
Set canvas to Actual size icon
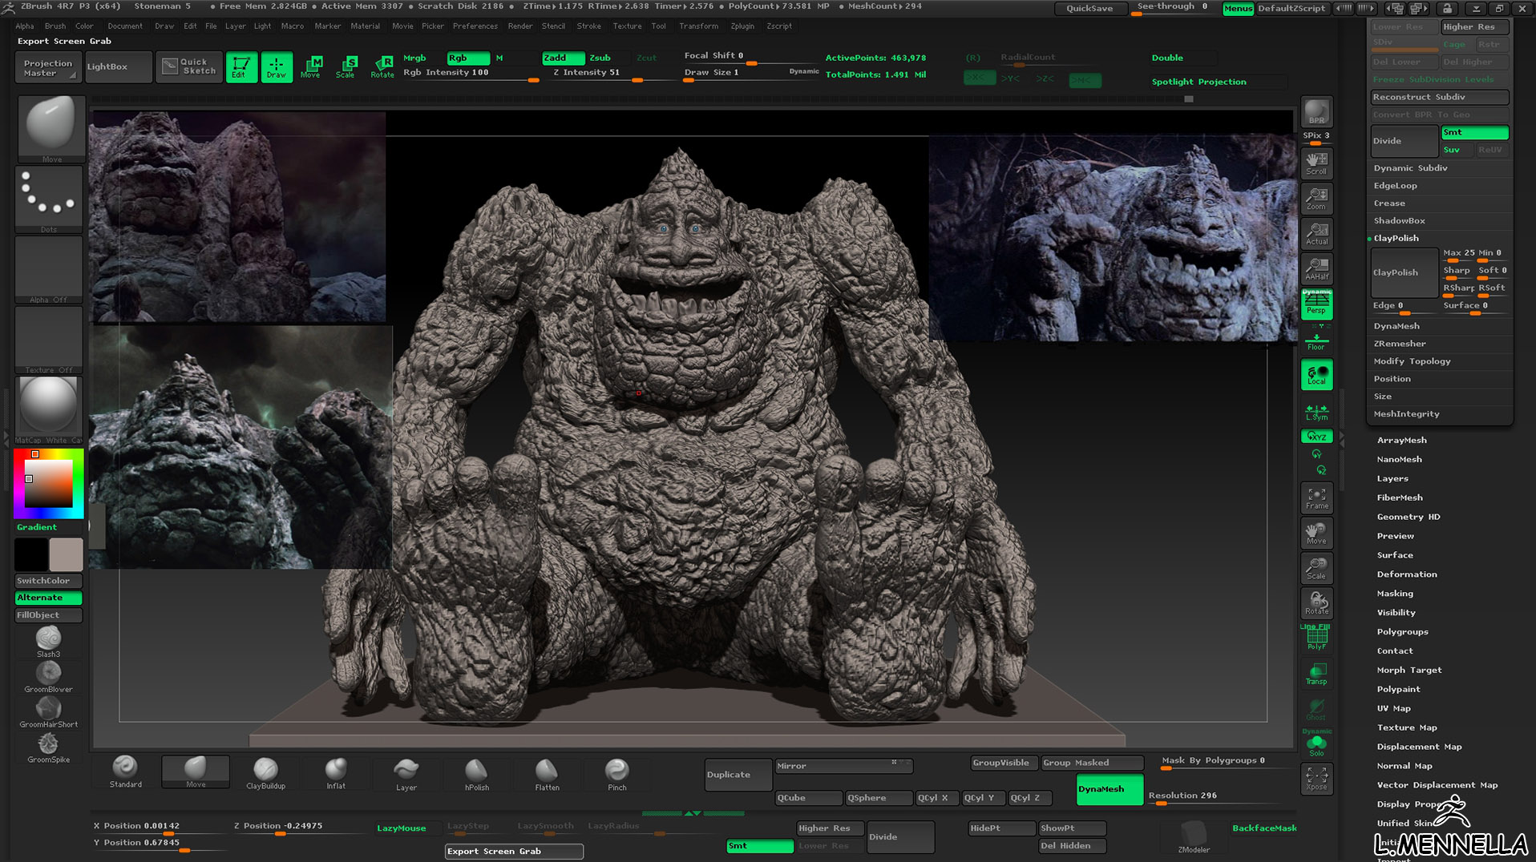pyautogui.click(x=1316, y=233)
